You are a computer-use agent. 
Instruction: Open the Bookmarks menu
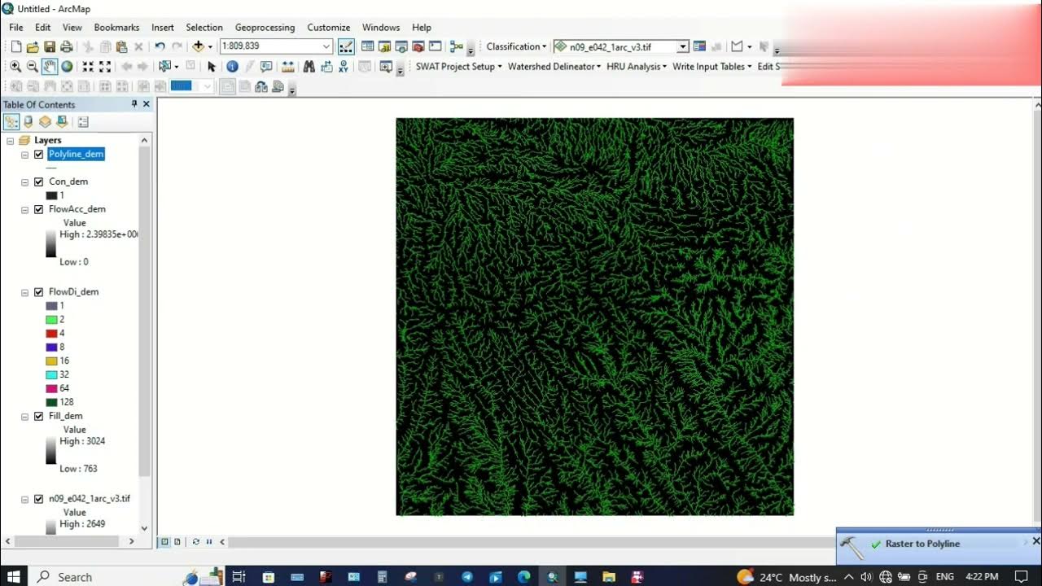point(116,28)
